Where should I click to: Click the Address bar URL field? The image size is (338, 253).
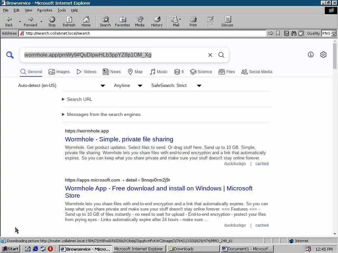[x=142, y=33]
